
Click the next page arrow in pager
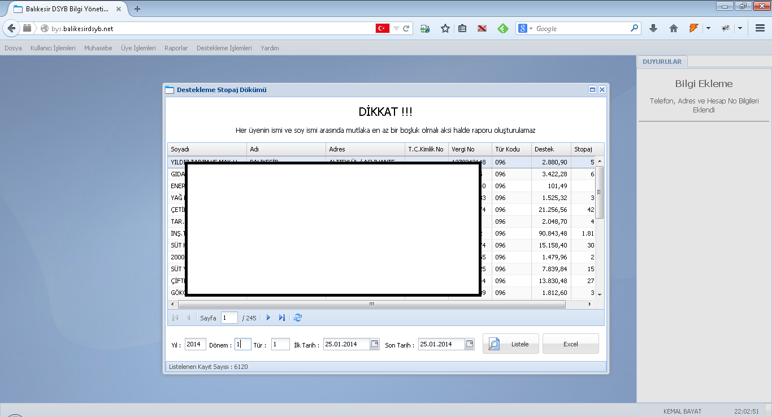tap(268, 318)
